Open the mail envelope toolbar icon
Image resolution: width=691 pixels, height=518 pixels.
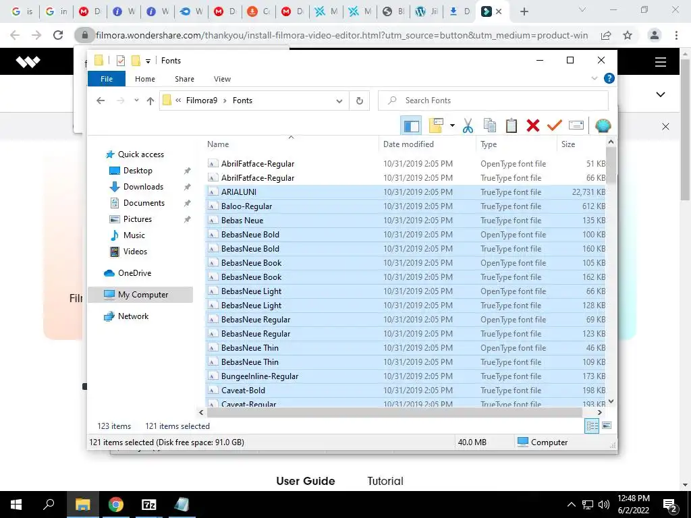(576, 126)
